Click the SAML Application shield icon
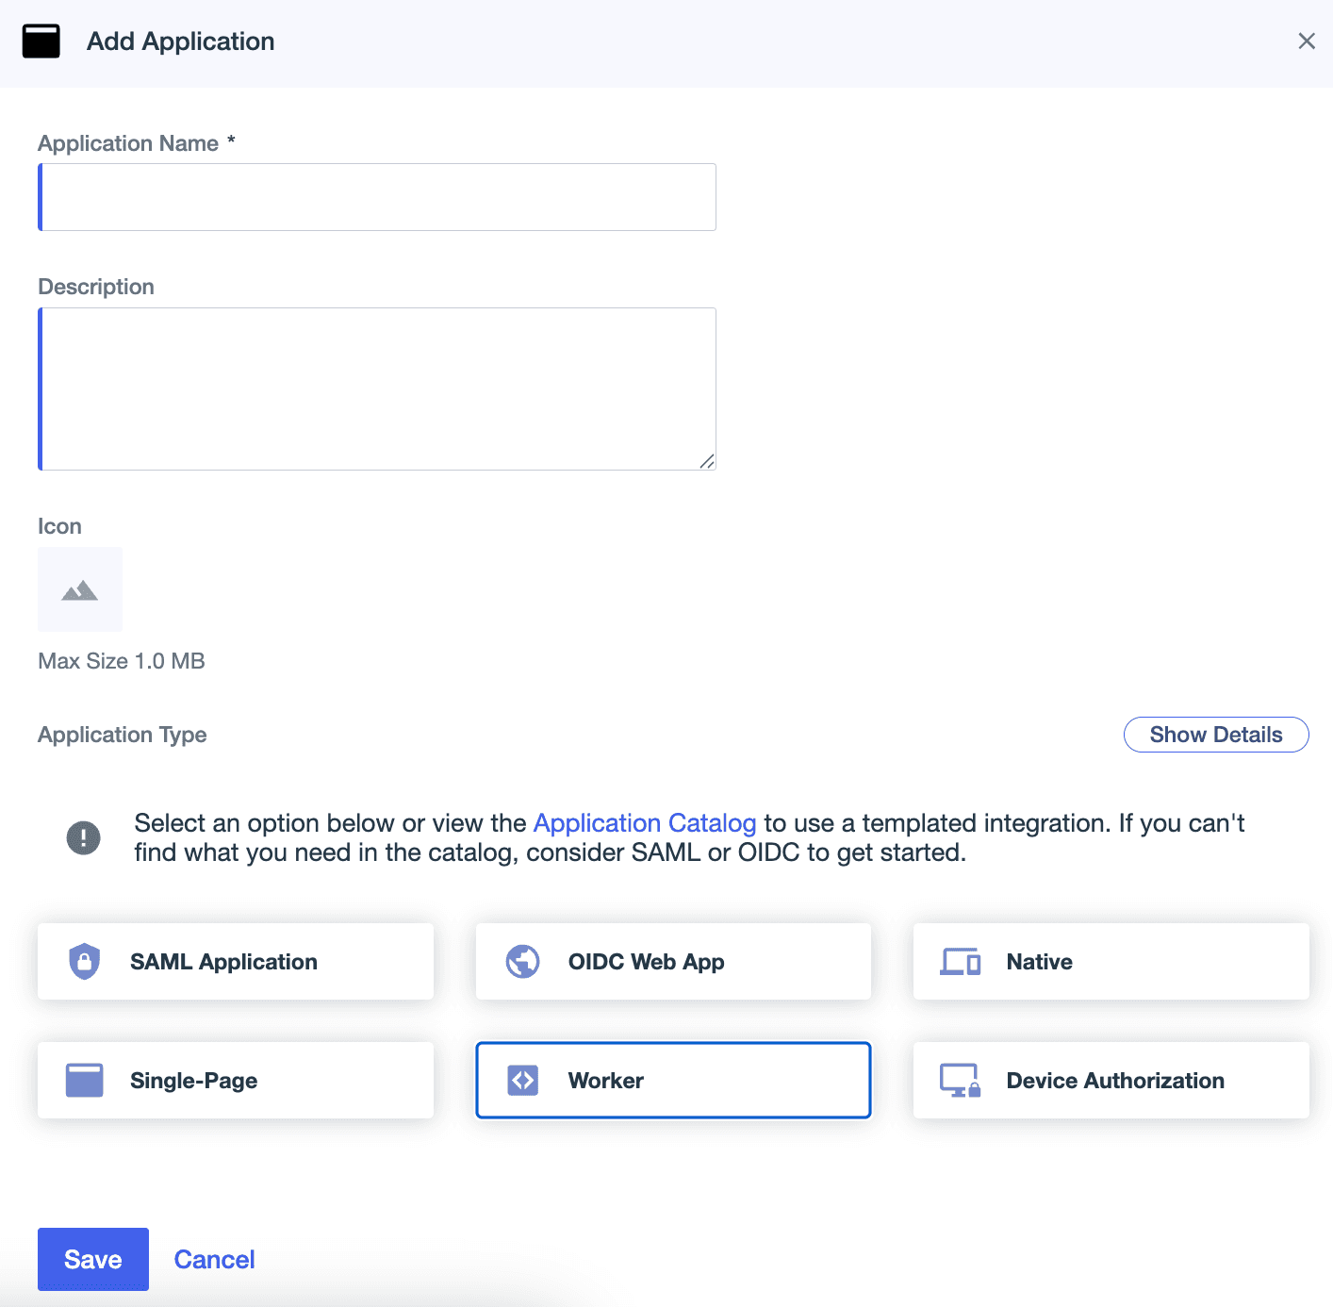1333x1307 pixels. point(85,961)
